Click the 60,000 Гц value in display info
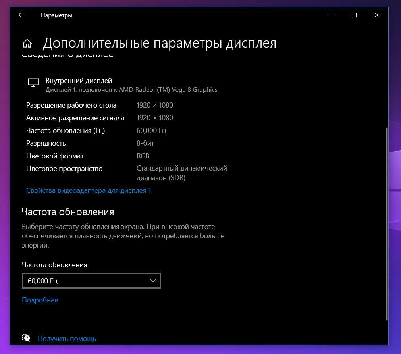Viewport: 401px width, 354px height. (x=151, y=131)
